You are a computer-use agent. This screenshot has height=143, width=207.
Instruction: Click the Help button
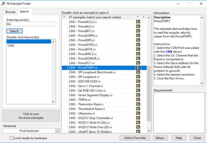click(179, 138)
